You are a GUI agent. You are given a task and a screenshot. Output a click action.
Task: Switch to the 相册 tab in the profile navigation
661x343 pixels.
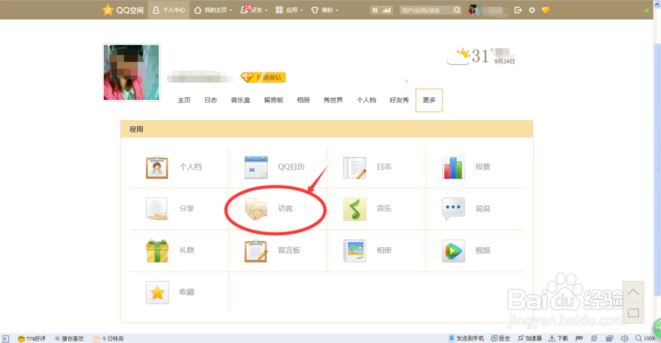pos(303,100)
